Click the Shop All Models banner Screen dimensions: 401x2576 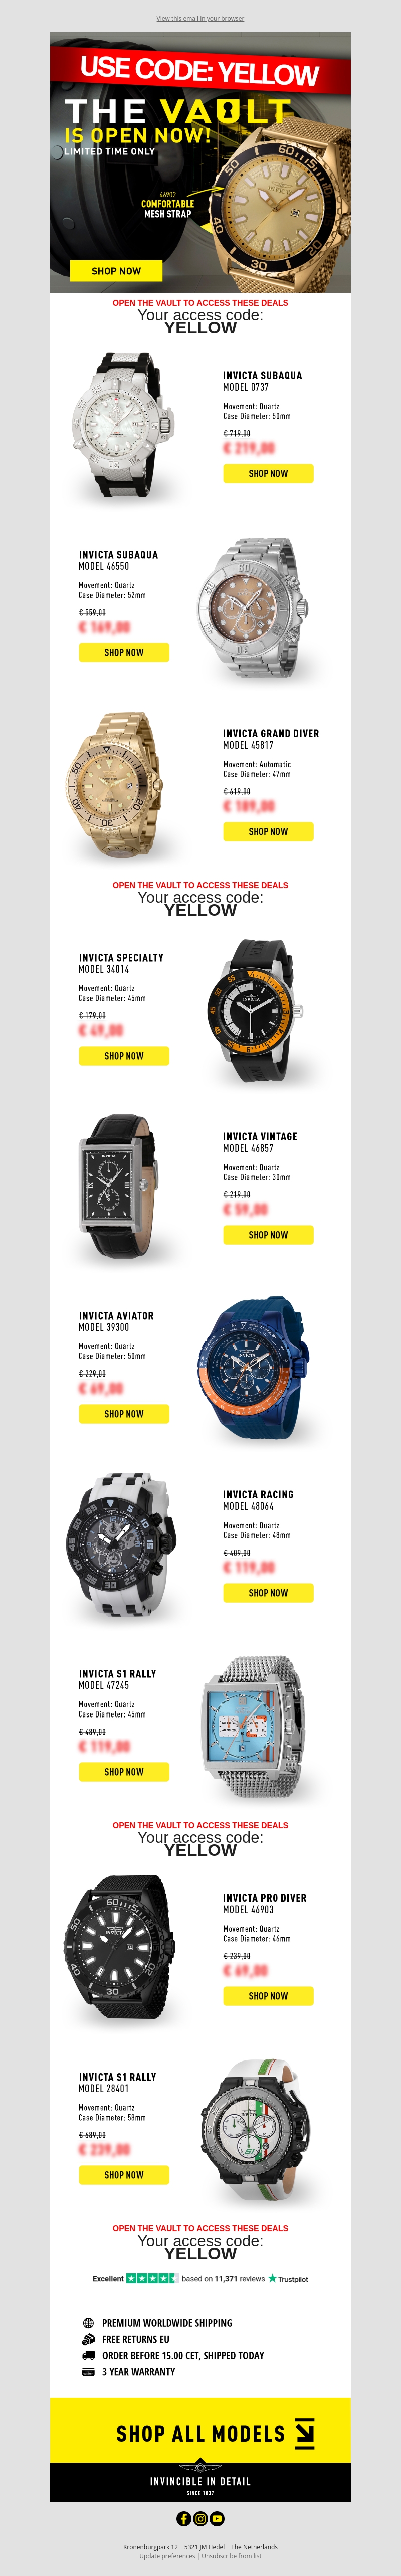[200, 2434]
